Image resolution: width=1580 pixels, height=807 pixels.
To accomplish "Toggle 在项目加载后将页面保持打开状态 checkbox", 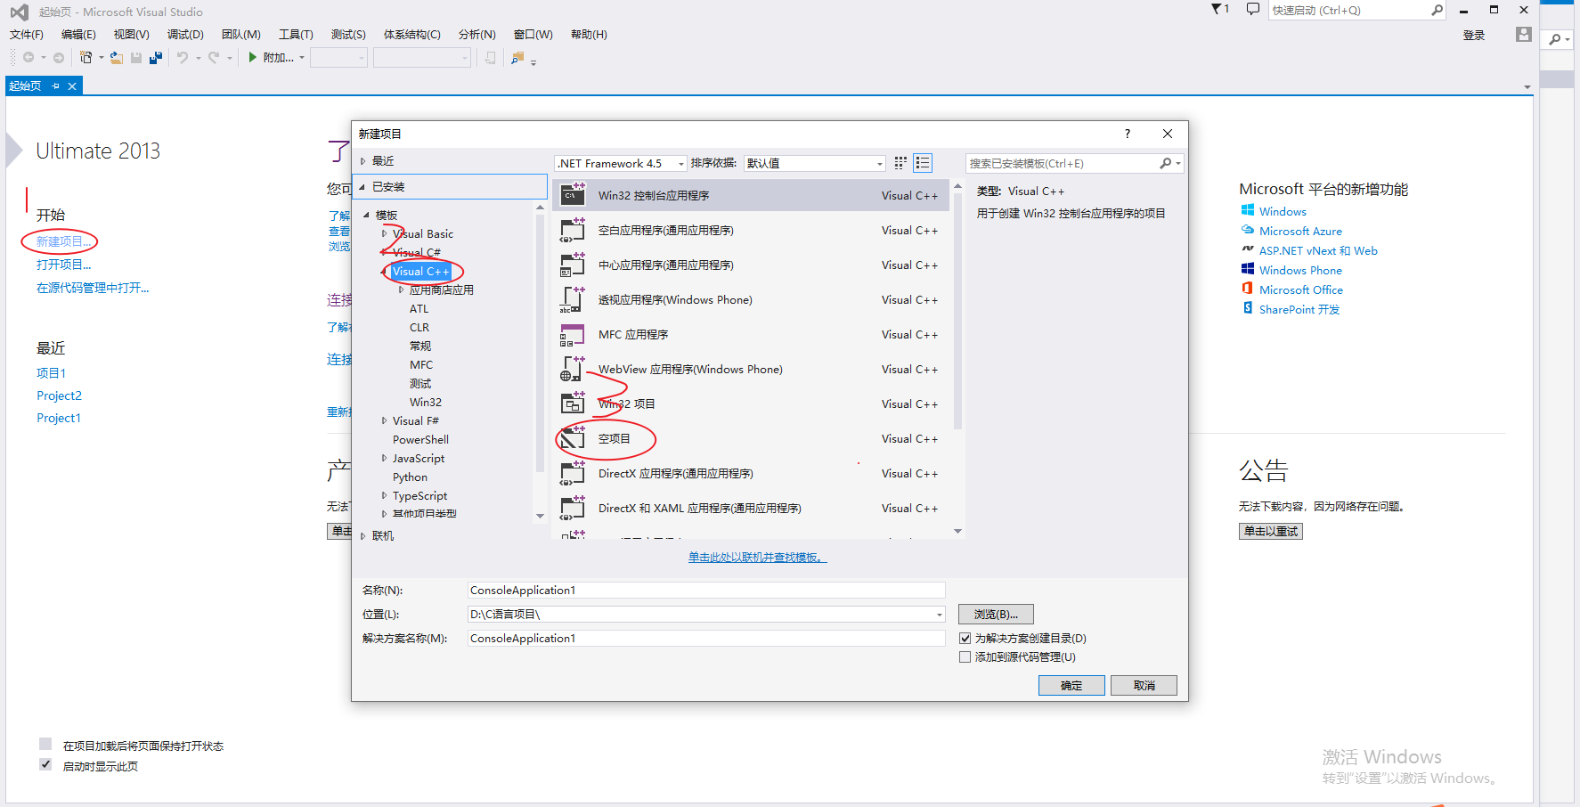I will pyautogui.click(x=45, y=744).
